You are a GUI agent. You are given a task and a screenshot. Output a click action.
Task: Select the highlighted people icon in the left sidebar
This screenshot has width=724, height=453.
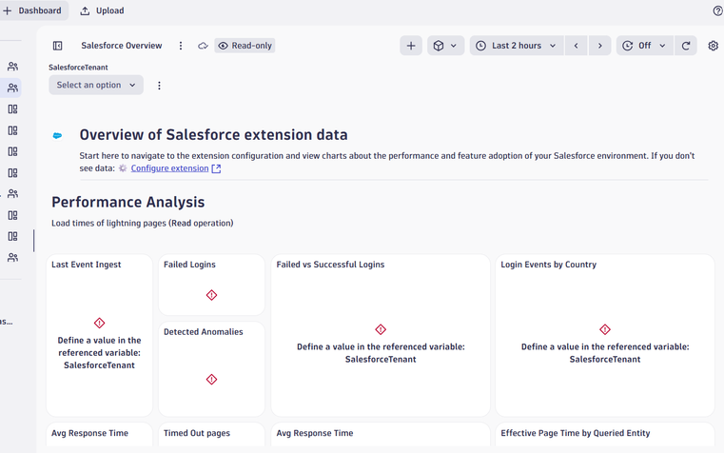[x=12, y=88]
